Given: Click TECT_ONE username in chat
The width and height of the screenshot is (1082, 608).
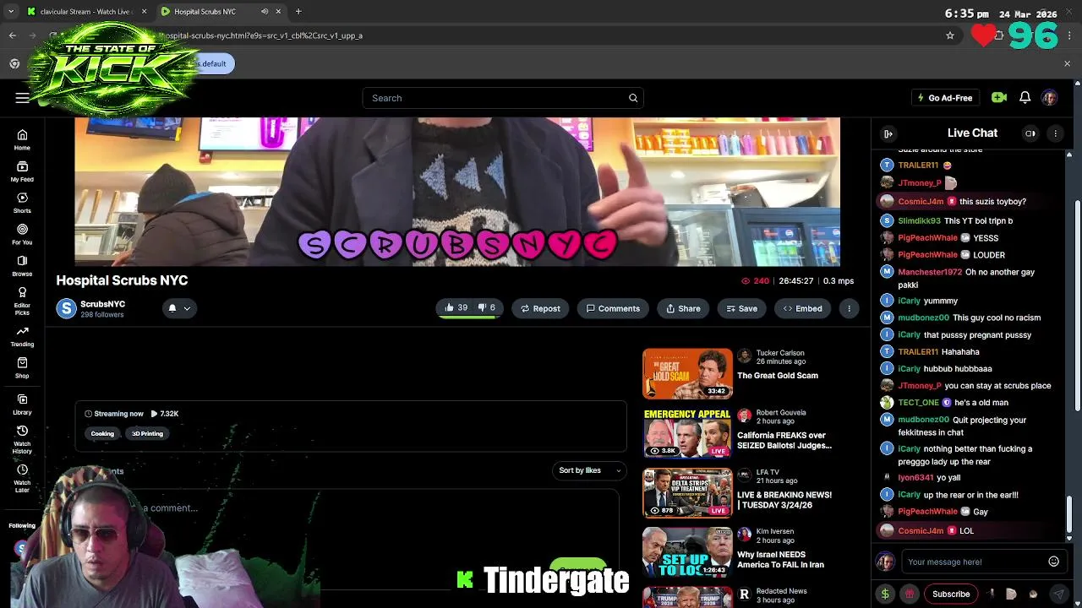Looking at the screenshot, I should pos(919,403).
